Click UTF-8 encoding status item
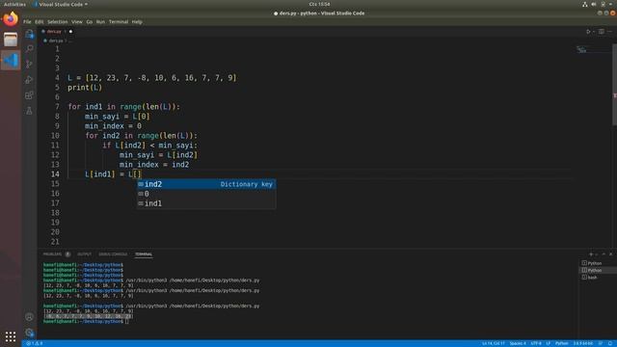 point(536,343)
